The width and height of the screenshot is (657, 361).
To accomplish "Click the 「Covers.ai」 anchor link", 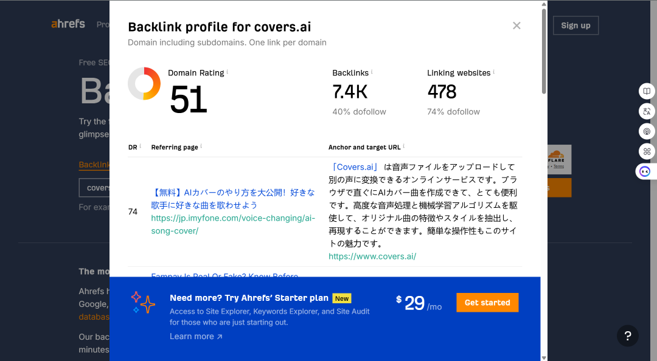I will [x=355, y=167].
